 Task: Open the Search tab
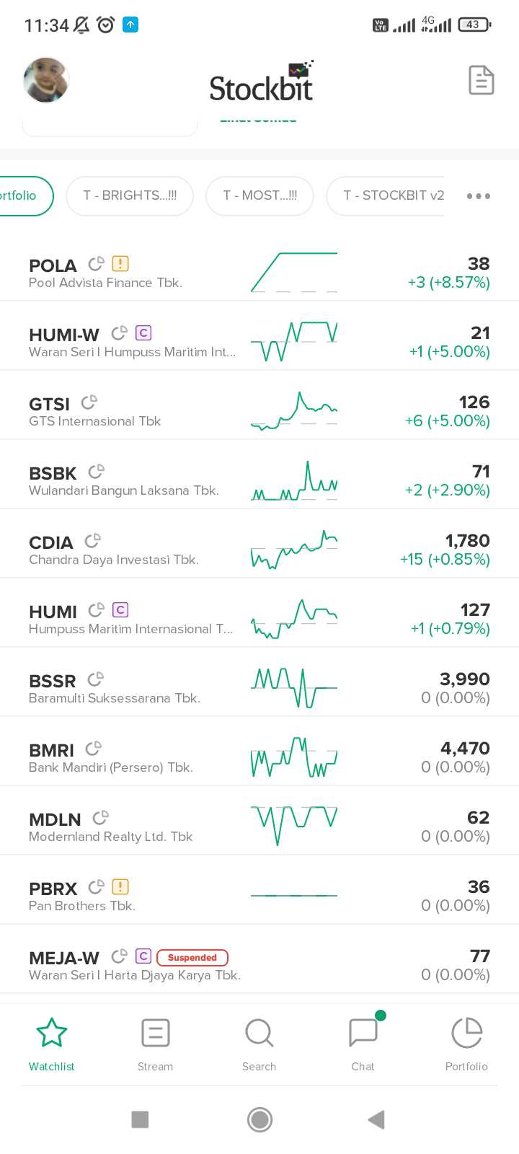(259, 1043)
